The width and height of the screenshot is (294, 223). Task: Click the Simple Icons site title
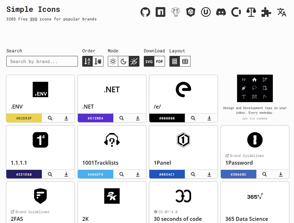coord(33,9)
